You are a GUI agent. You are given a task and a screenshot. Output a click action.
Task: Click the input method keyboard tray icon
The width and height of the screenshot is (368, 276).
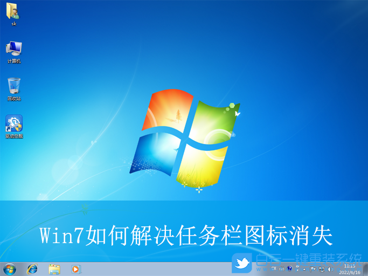[282, 268]
